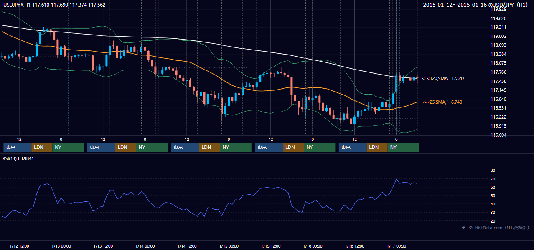Click price axis value 118.693
This screenshot has height=250, width=534.
(498, 45)
